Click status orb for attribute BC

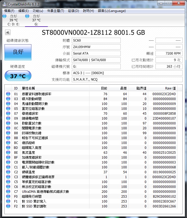click(8, 143)
